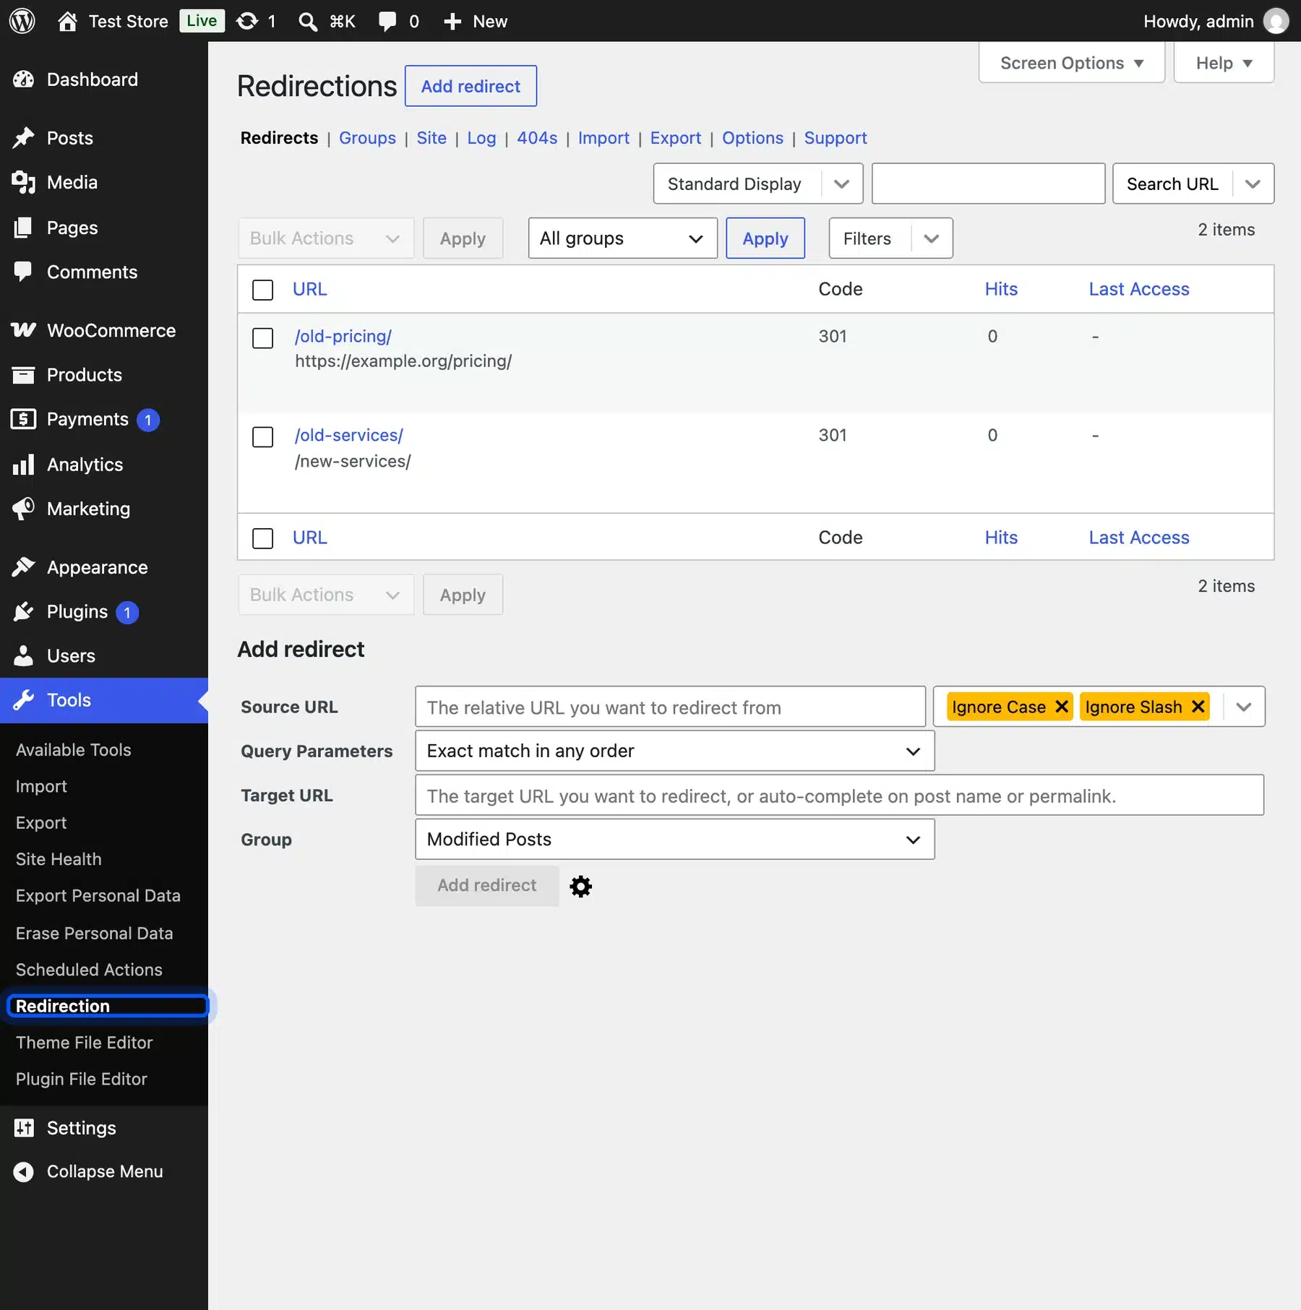1301x1310 pixels.
Task: Switch to the 404s tab
Action: pyautogui.click(x=537, y=137)
